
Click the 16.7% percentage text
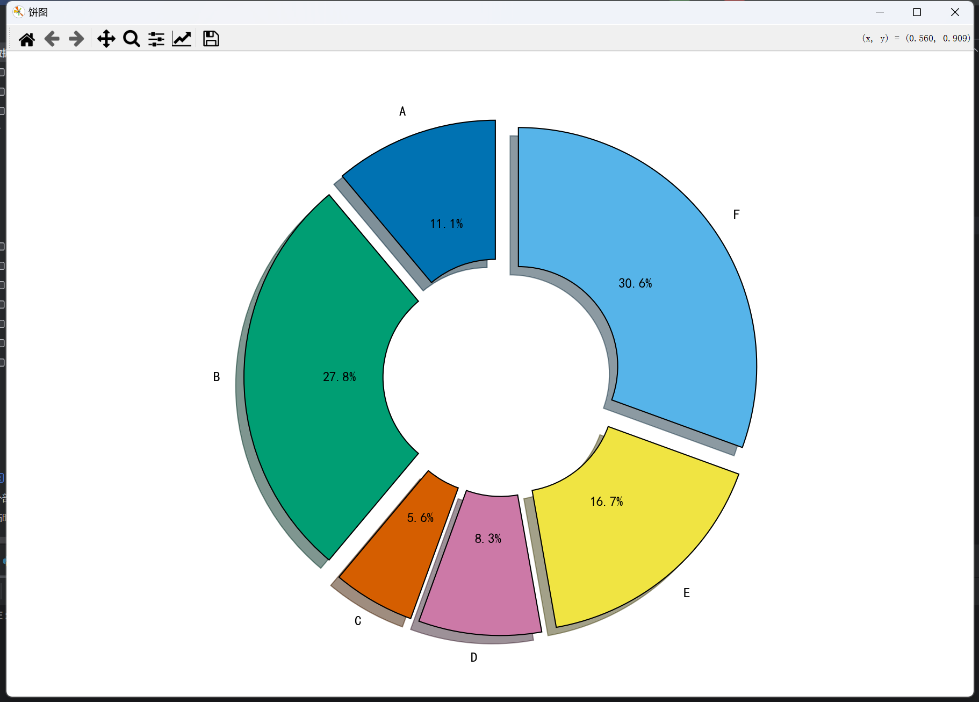pyautogui.click(x=607, y=502)
